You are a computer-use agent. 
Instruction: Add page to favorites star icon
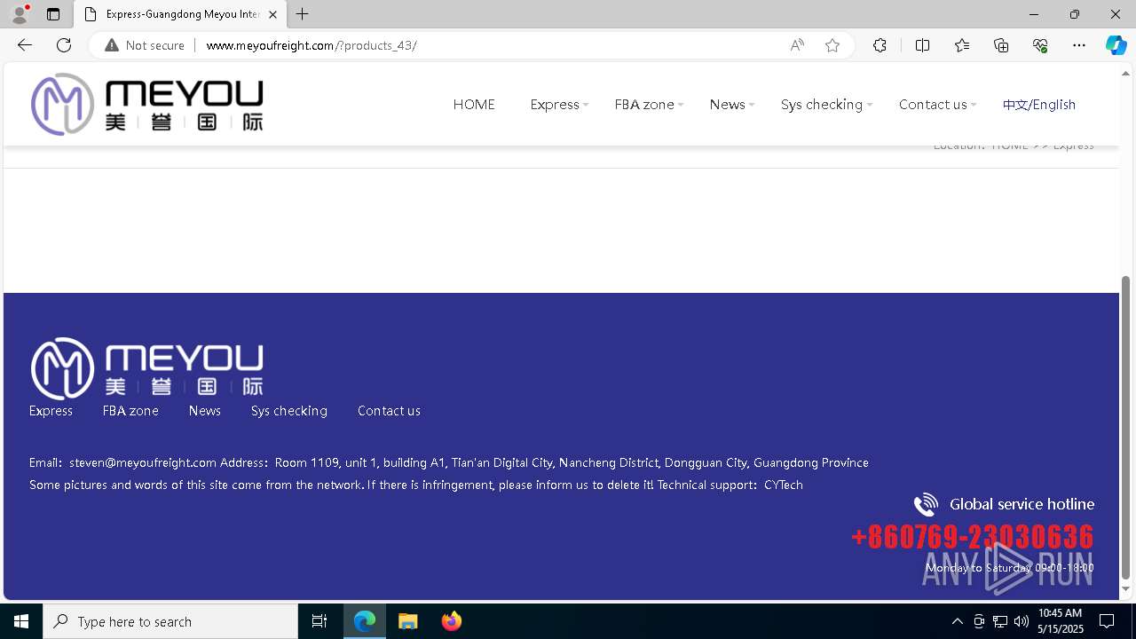[832, 45]
